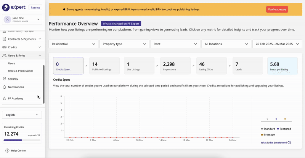Screen dimensions: 305x158
Task: Click the Rate us button
Action: coord(35,8)
